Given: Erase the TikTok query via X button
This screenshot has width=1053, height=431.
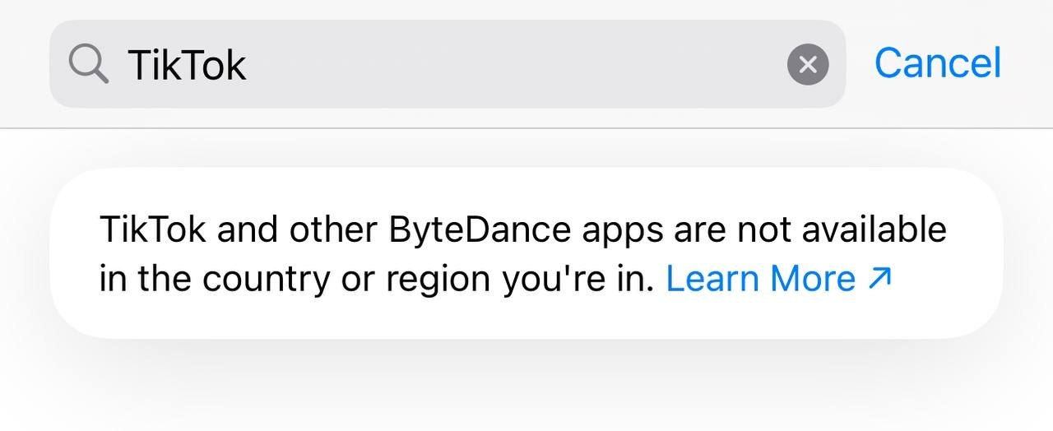Looking at the screenshot, I should (808, 64).
